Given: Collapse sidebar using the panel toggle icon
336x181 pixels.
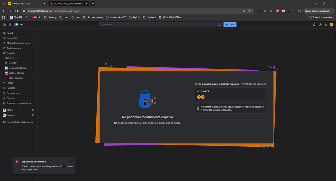Looking at the screenshot, I should click(x=4, y=25).
